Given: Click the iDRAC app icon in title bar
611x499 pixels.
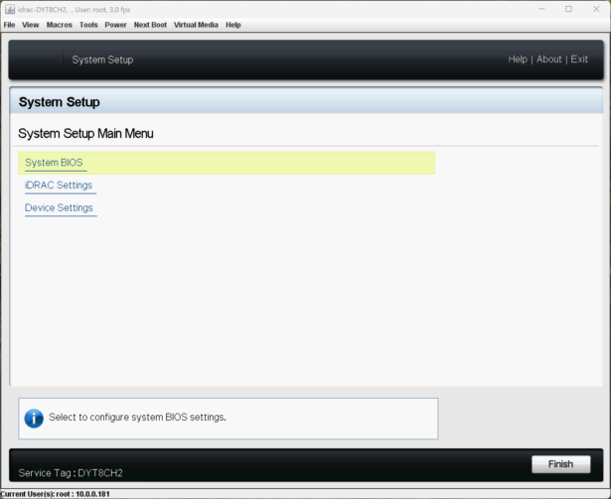Looking at the screenshot, I should (x=9, y=9).
